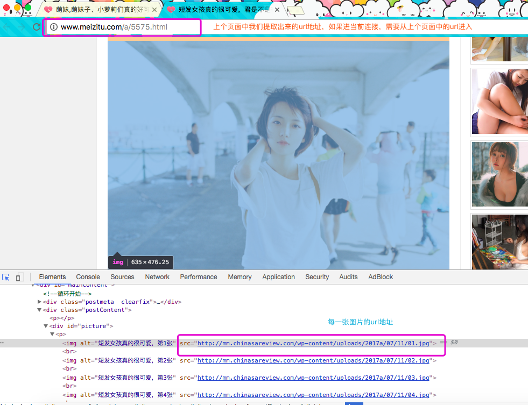The height and width of the screenshot is (405, 528).
Task: Select the empty p element row
Action: click(x=62, y=318)
